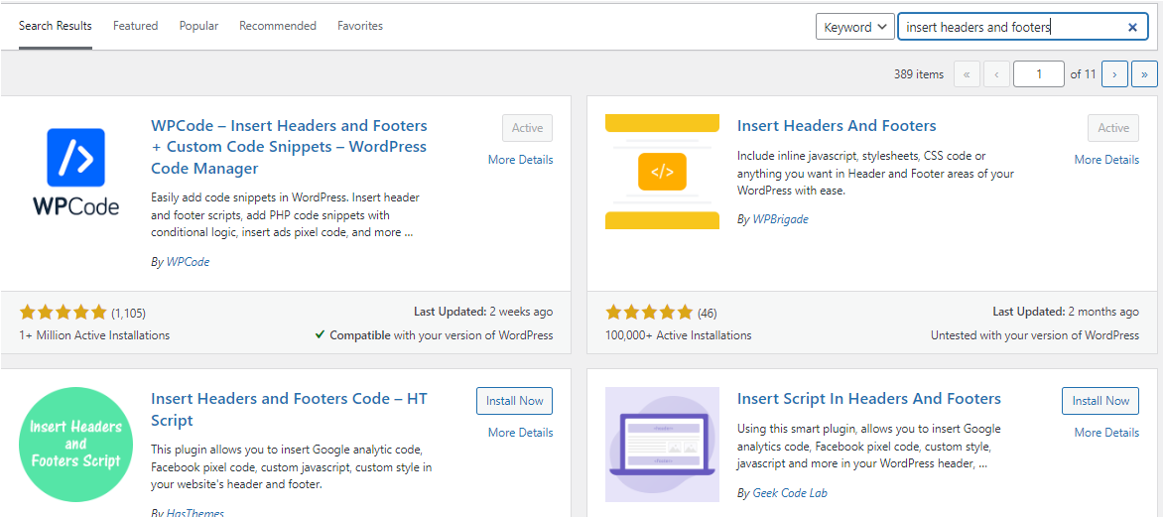Click the Compatible with your version text
This screenshot has height=518, width=1164.
pyautogui.click(x=435, y=335)
